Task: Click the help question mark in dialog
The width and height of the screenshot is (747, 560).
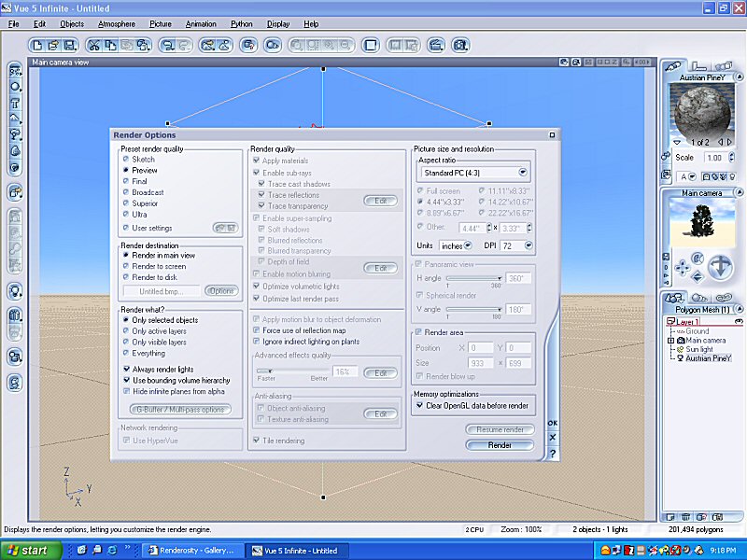Action: (x=553, y=453)
